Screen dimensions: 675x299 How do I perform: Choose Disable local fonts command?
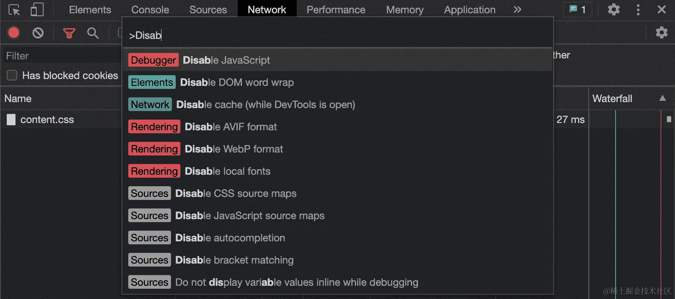tap(338, 171)
